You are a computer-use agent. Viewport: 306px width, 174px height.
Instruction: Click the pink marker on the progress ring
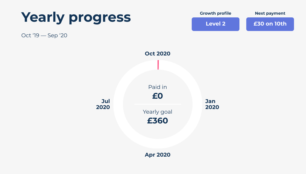[x=158, y=65]
